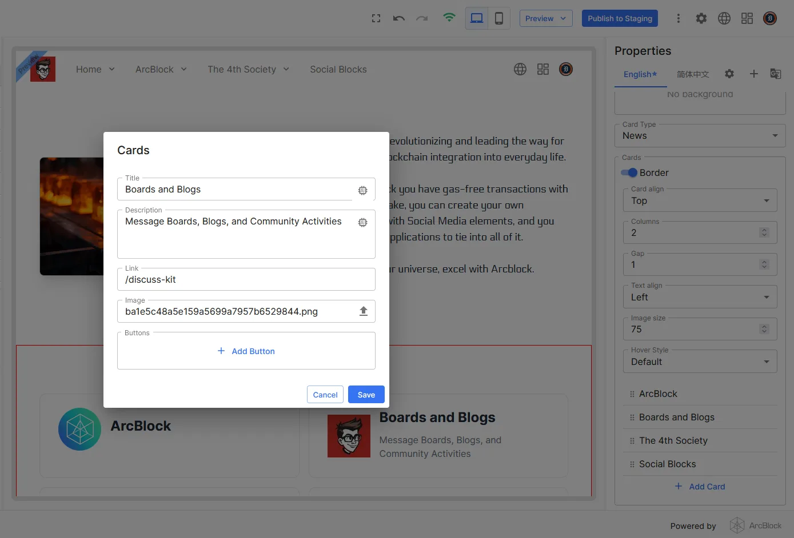Open editor settings gear in top toolbar
The image size is (794, 538).
701,18
